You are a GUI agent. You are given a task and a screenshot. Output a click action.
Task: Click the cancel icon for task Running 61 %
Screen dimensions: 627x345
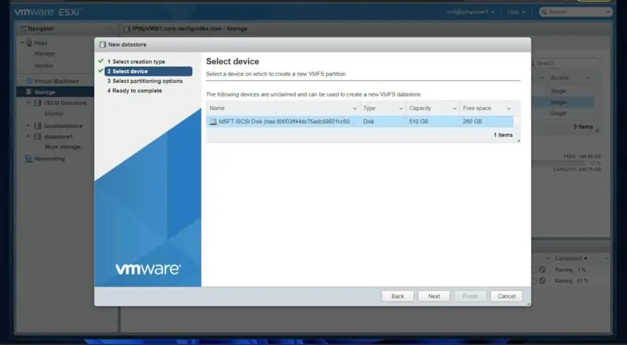(x=543, y=281)
